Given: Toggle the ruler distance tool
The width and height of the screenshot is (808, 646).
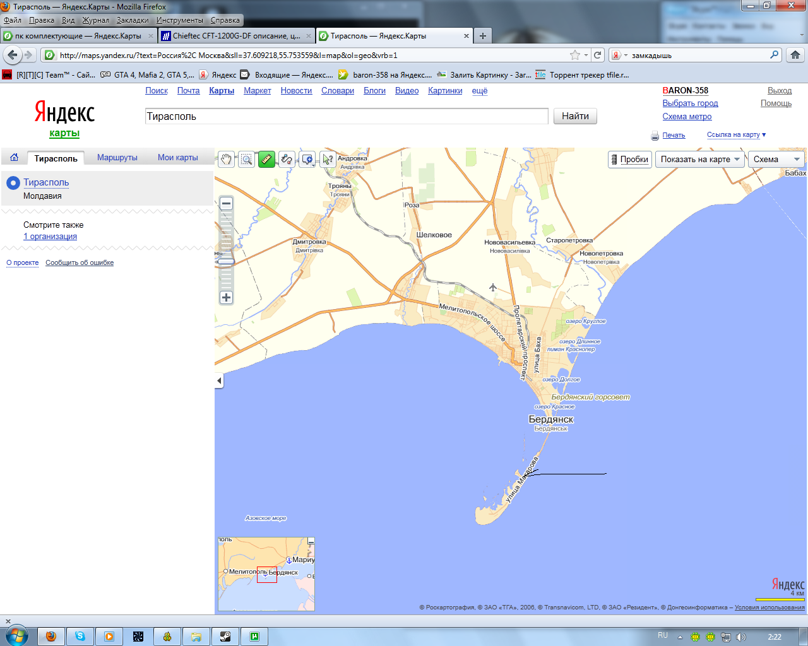Looking at the screenshot, I should pyautogui.click(x=266, y=160).
